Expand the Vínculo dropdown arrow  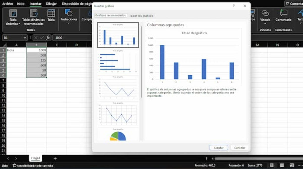(266, 23)
